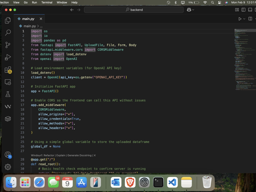The height and width of the screenshot is (192, 256).
Task: Click "def read_root():" line
Action: pos(46,164)
